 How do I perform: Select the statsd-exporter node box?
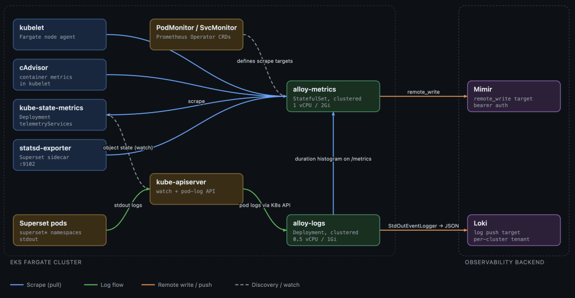coord(60,155)
